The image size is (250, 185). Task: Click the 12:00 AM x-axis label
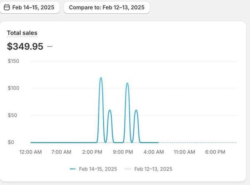pos(30,152)
